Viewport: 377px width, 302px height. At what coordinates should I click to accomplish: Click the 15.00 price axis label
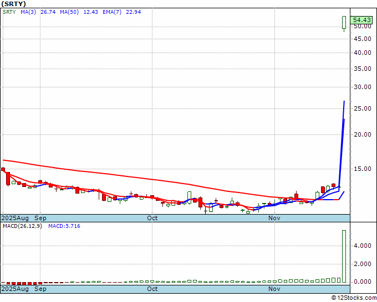[x=362, y=169]
